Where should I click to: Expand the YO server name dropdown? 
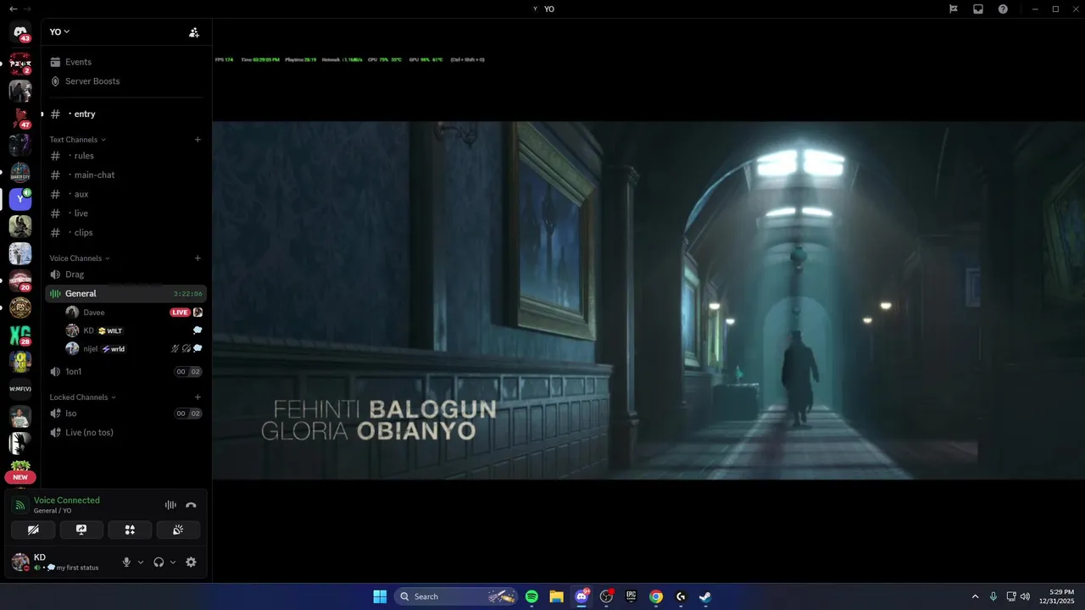coord(59,32)
